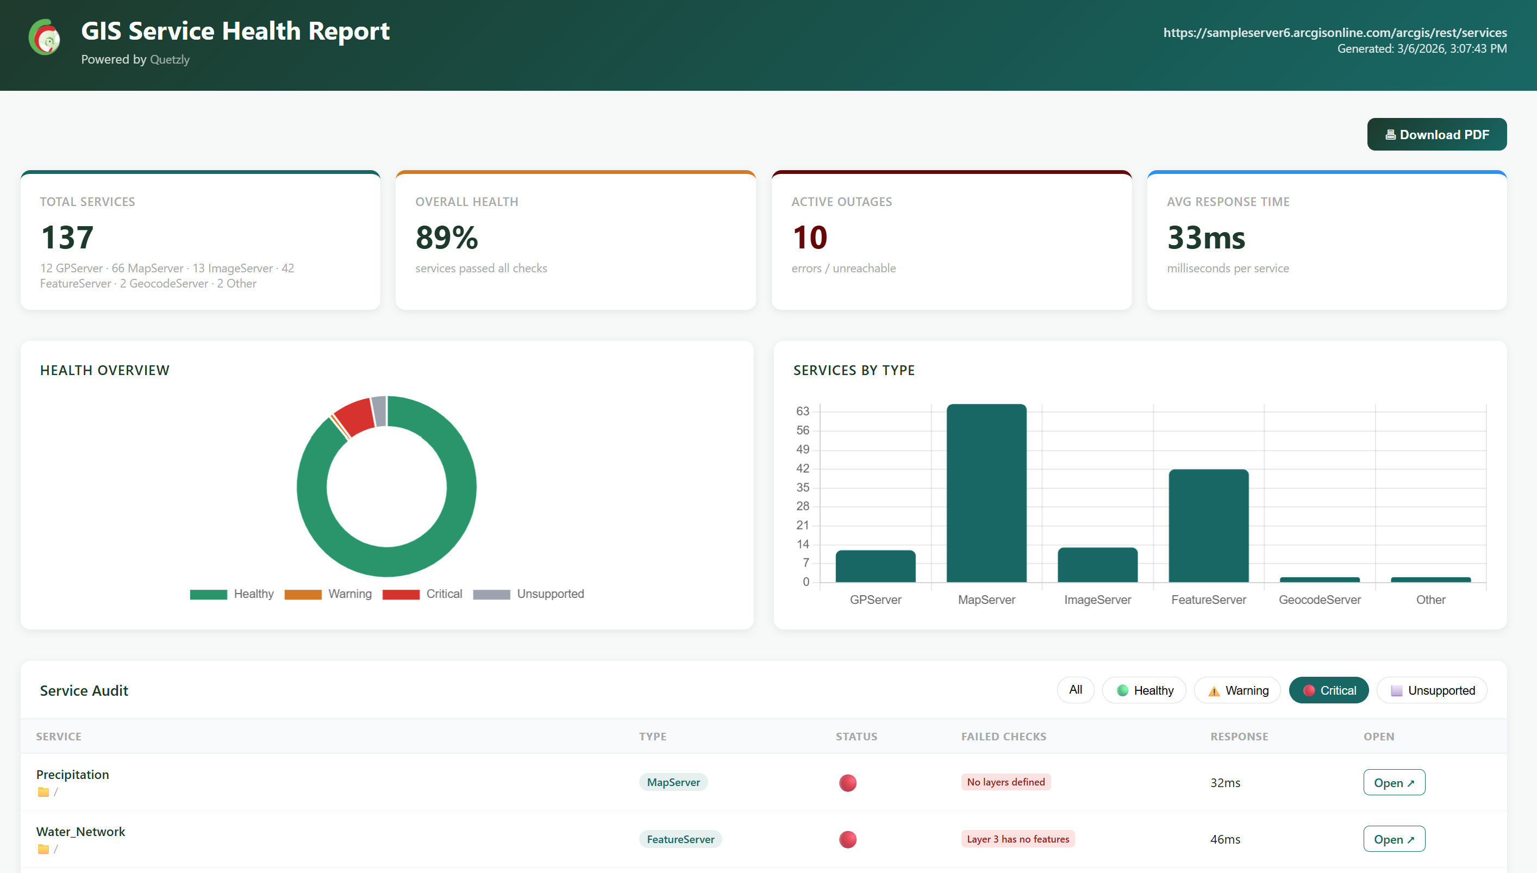Image resolution: width=1537 pixels, height=873 pixels.
Task: Click the folder icon beside Water_Network service
Action: [x=43, y=849]
